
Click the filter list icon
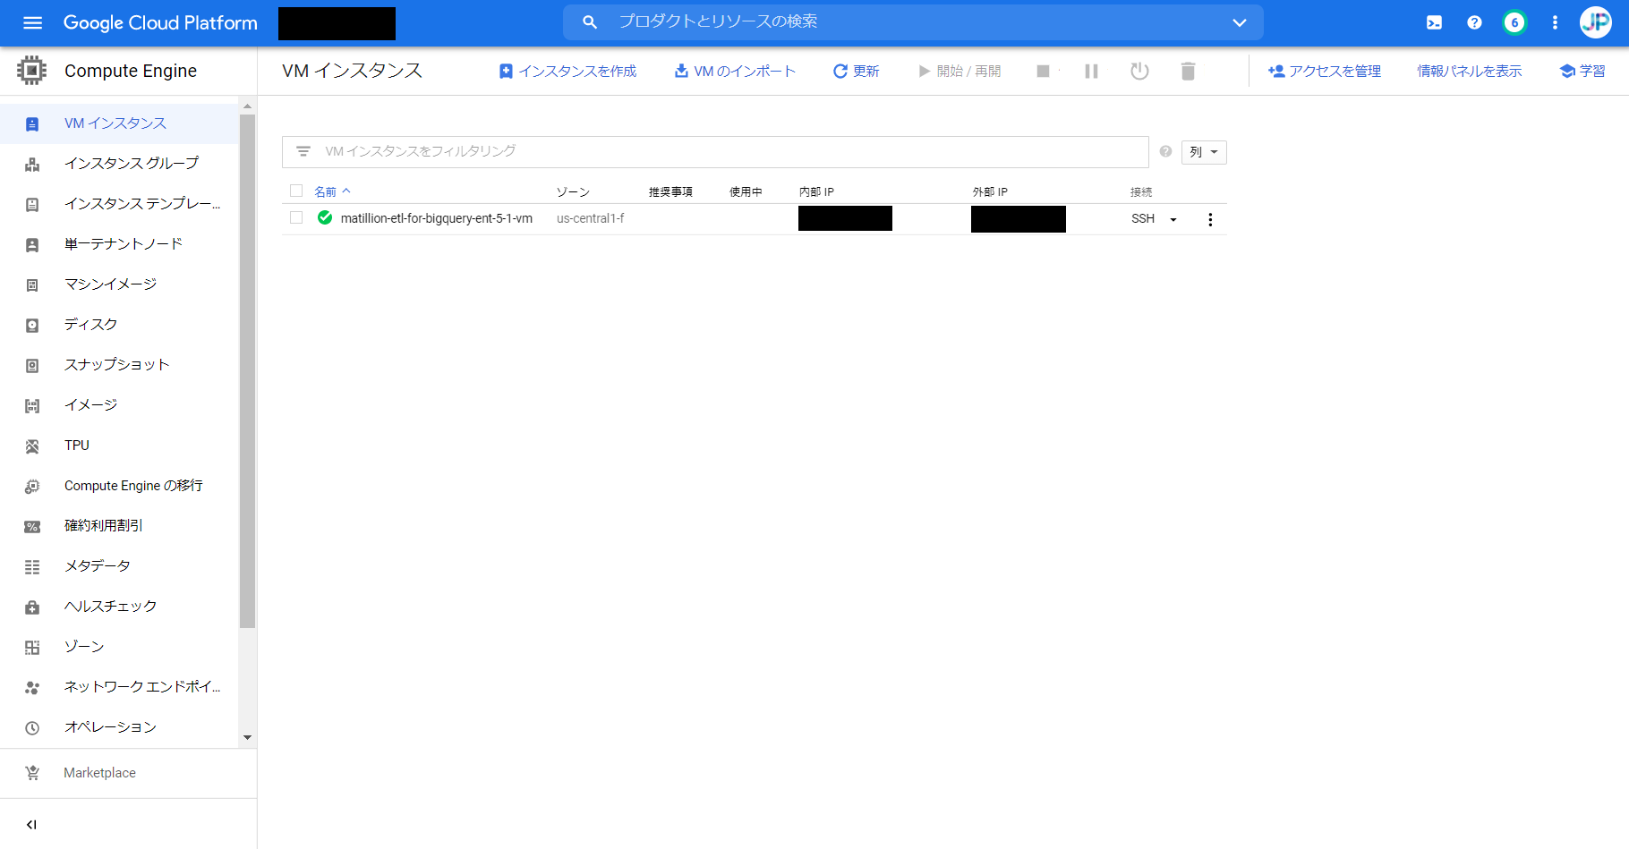[303, 151]
